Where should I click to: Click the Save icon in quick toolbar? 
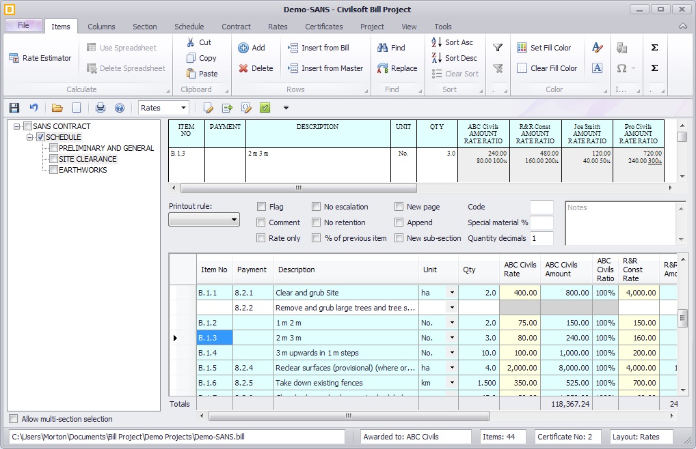[14, 108]
